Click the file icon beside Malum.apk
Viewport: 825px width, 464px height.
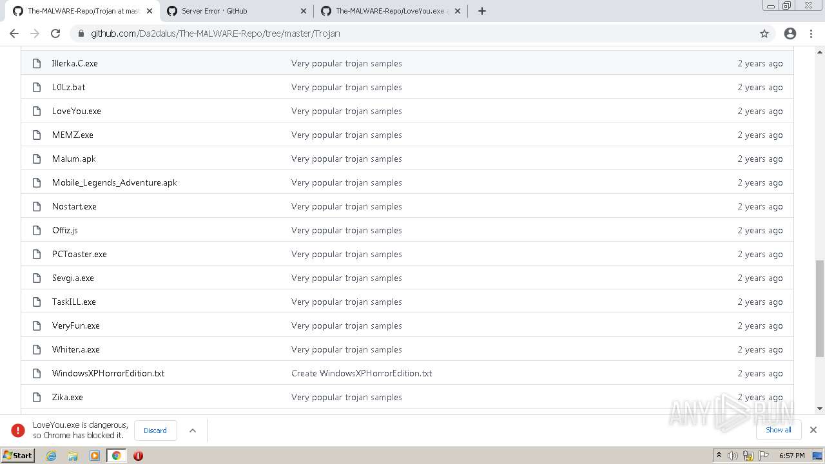point(37,159)
